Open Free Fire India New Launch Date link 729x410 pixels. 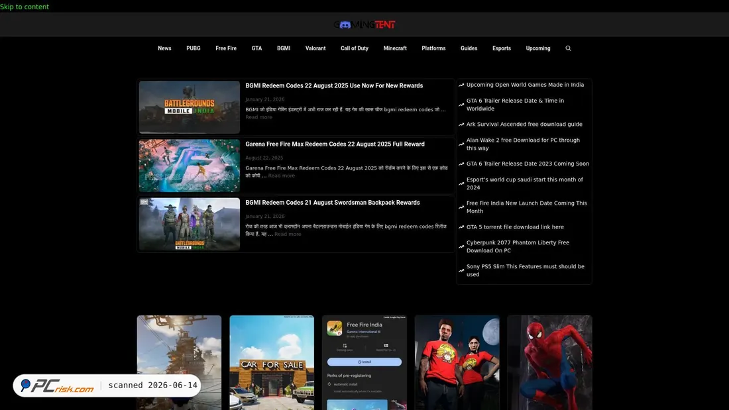tap(527, 207)
